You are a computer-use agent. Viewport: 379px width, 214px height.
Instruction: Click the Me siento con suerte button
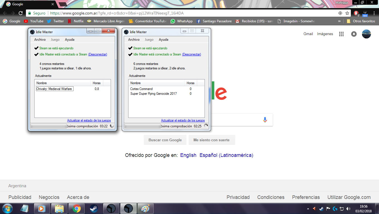212,140
